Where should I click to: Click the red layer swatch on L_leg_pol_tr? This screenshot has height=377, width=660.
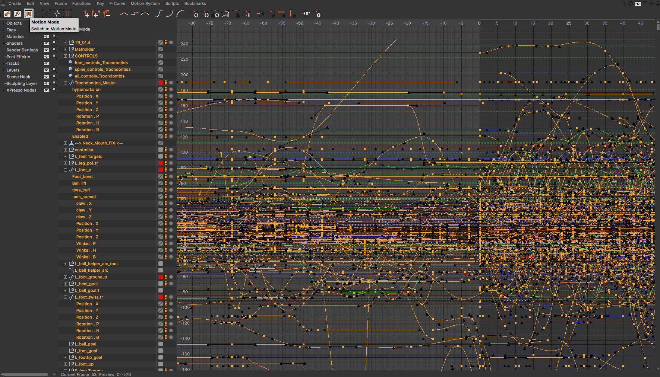(x=161, y=163)
